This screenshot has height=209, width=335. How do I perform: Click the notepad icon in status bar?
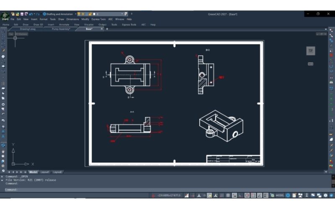[x=294, y=195]
